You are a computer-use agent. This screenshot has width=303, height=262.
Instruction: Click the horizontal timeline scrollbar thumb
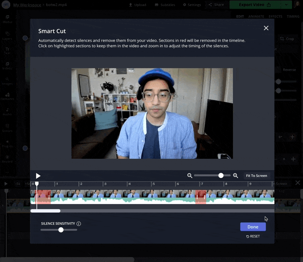click(45, 211)
